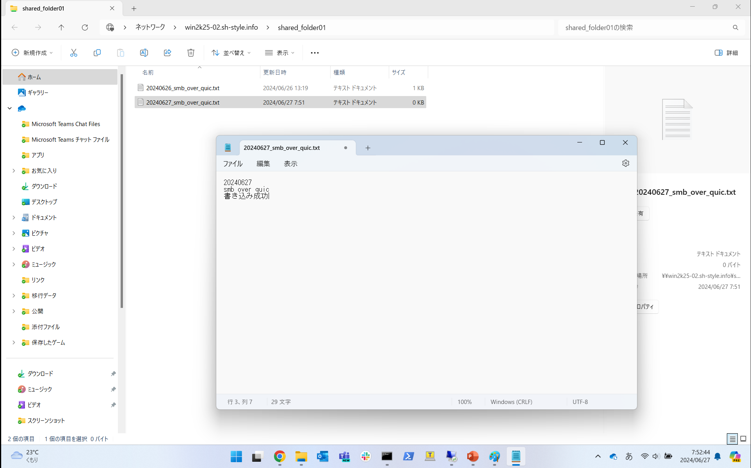Click the Share icon
Viewport: 751px width, 468px height.
click(167, 52)
